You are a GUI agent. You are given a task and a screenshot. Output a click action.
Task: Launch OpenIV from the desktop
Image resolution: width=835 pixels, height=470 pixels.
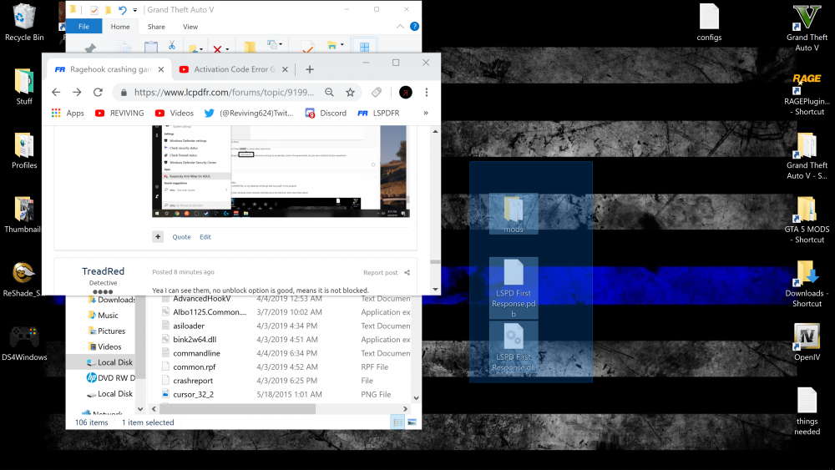(x=807, y=342)
